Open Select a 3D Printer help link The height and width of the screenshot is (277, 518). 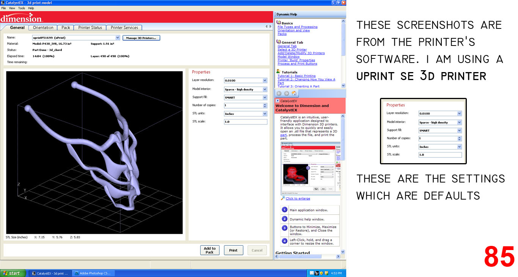pos(292,50)
